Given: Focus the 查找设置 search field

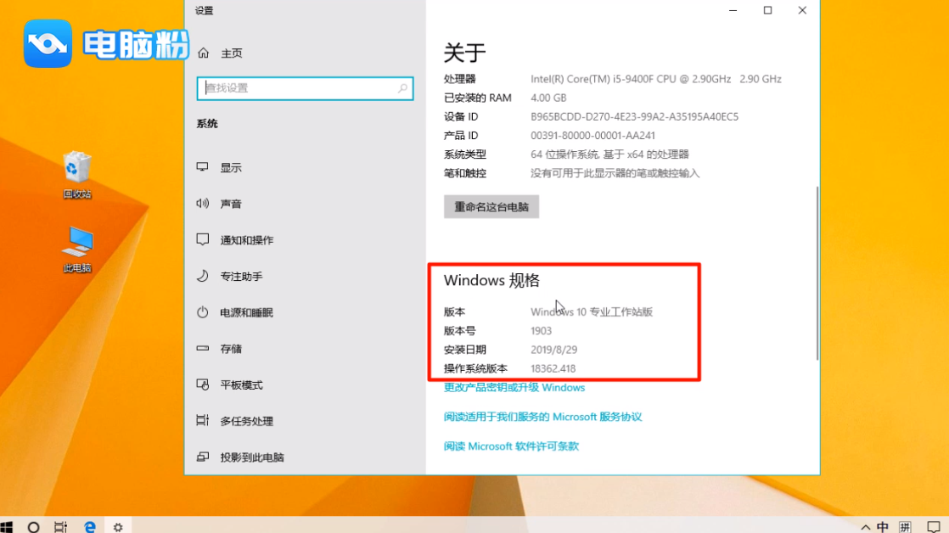Looking at the screenshot, I should pos(305,88).
